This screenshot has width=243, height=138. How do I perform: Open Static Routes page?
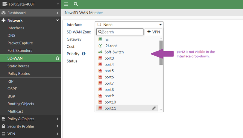point(18,66)
